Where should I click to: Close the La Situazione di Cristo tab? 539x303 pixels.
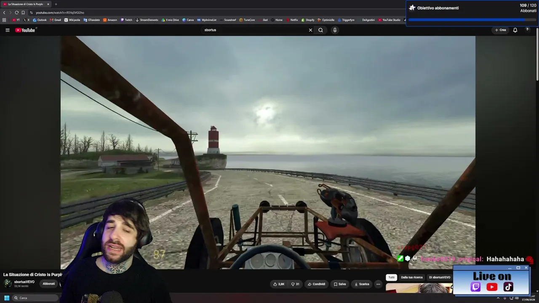[x=48, y=4]
